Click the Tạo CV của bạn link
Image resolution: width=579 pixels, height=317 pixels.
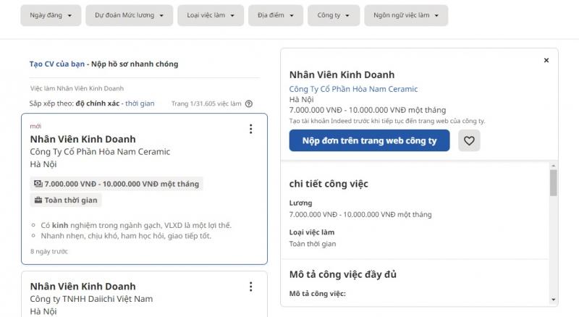coord(57,64)
